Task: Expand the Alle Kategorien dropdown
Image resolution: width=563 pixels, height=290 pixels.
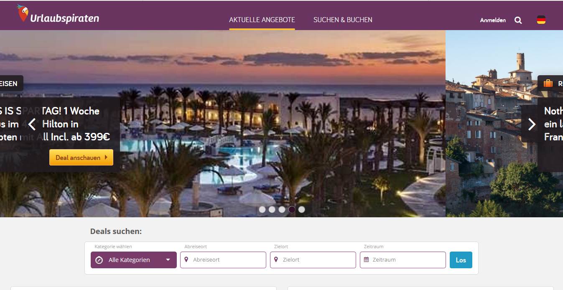Action: [134, 260]
